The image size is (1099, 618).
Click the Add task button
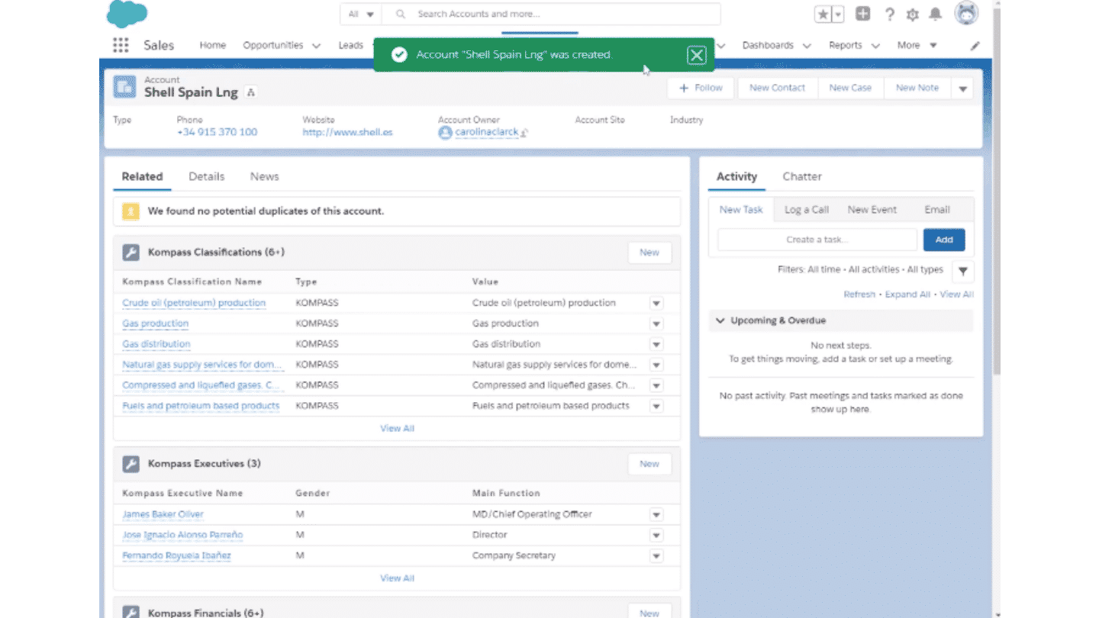[x=944, y=240]
